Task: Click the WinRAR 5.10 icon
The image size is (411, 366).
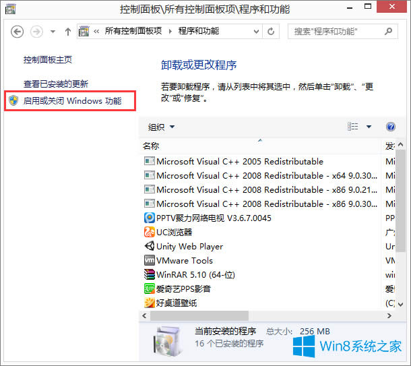Action: 149,274
